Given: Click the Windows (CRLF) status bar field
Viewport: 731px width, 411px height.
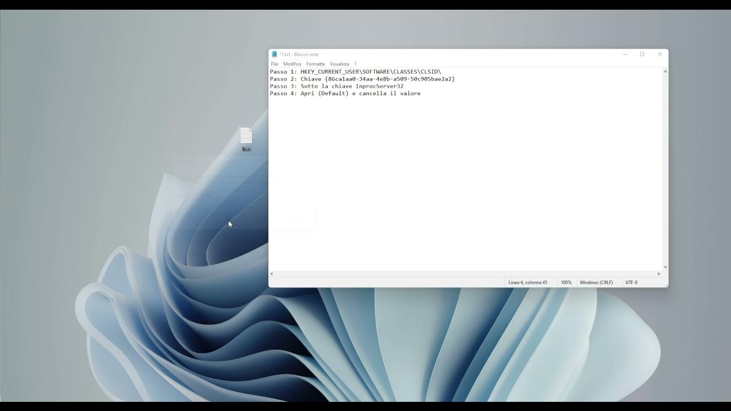Looking at the screenshot, I should [x=596, y=283].
